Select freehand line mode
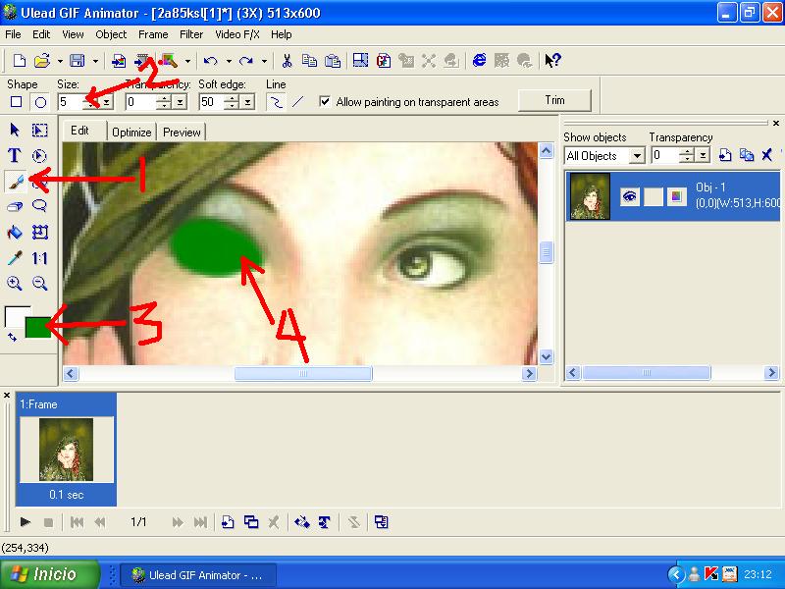Image resolution: width=785 pixels, height=589 pixels. 276,102
